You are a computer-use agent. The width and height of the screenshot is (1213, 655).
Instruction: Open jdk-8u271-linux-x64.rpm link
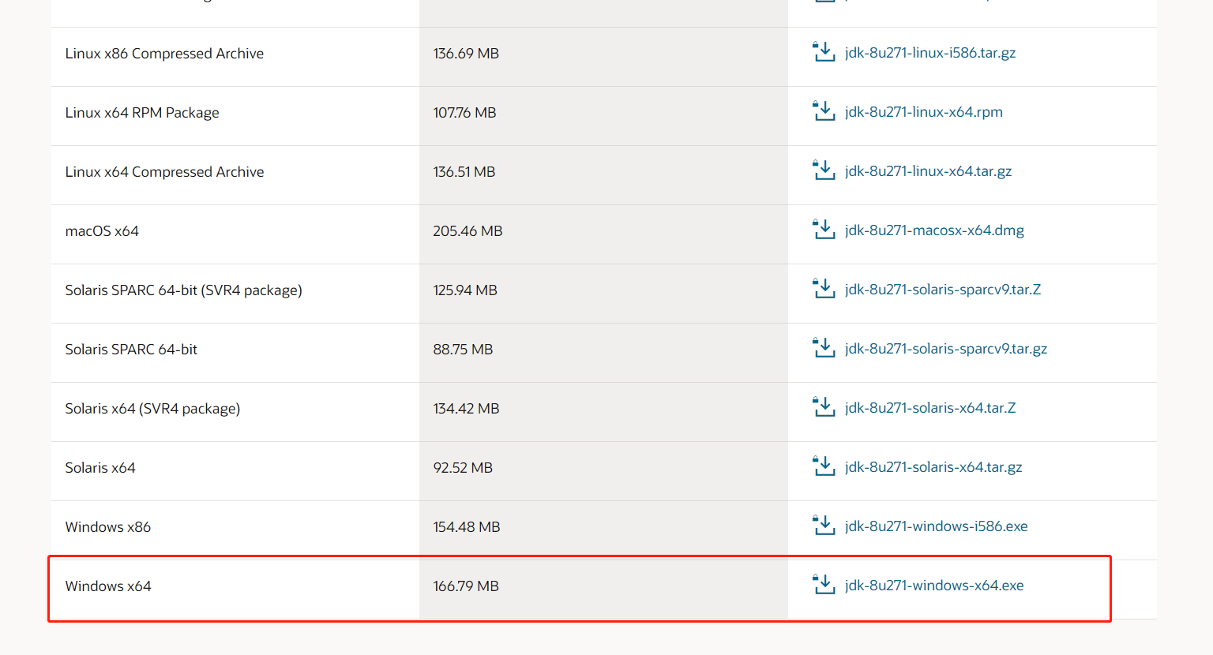(924, 112)
